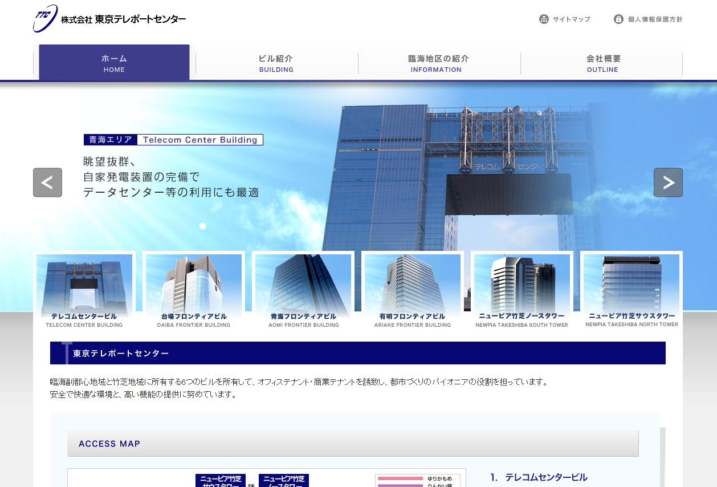
Task: Click the 東京テレポートセンター section heading
Action: pyautogui.click(x=358, y=353)
